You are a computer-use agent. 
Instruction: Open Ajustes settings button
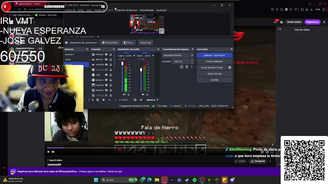tap(214, 80)
